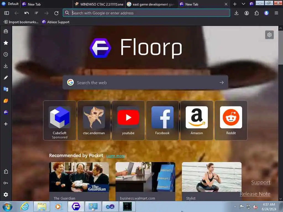Click the page vertical scrollbar thumb

click(281, 47)
